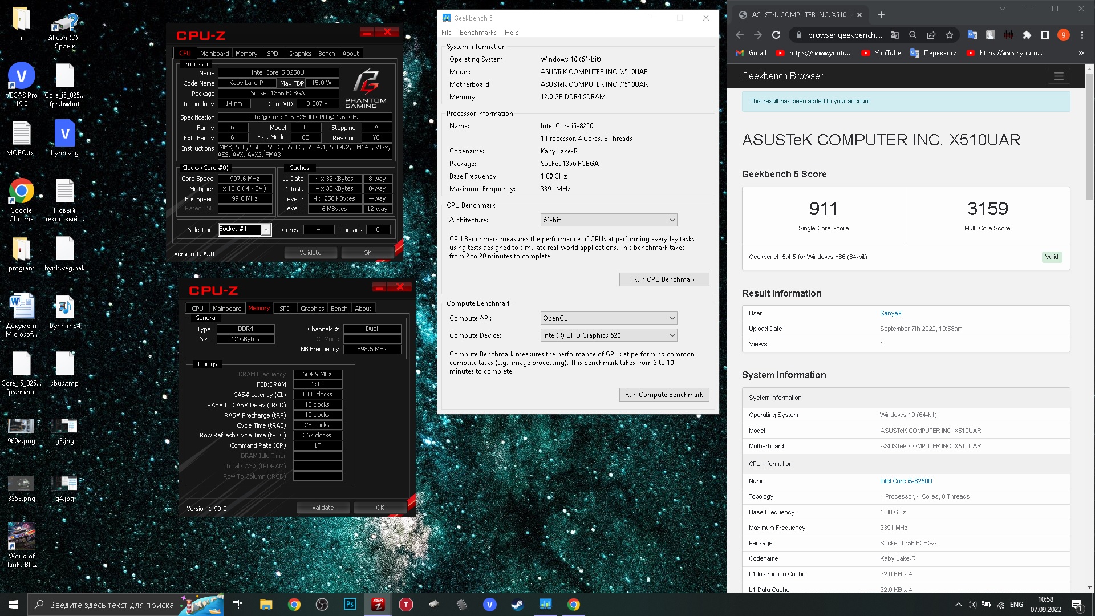This screenshot has height=616, width=1095.
Task: Click the red waveform extension icon
Action: pos(1009,35)
